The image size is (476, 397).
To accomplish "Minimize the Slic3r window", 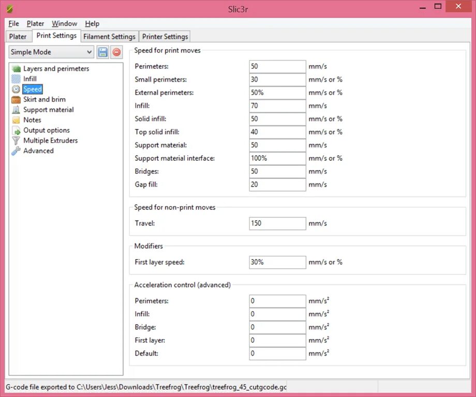I will 423,7.
